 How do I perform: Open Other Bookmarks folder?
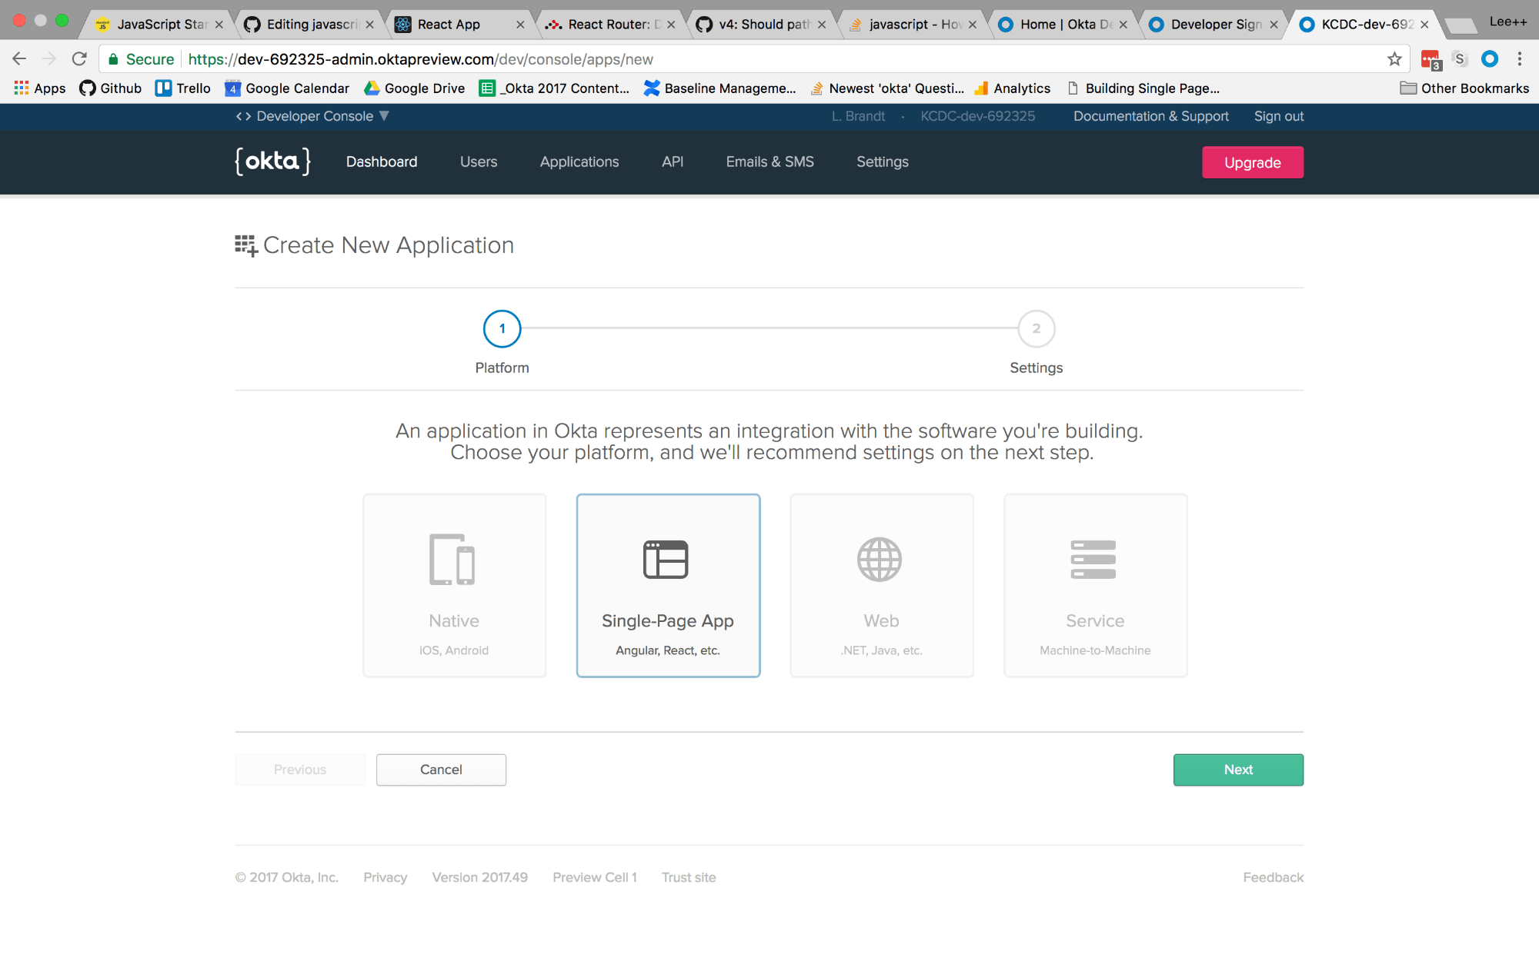point(1464,88)
